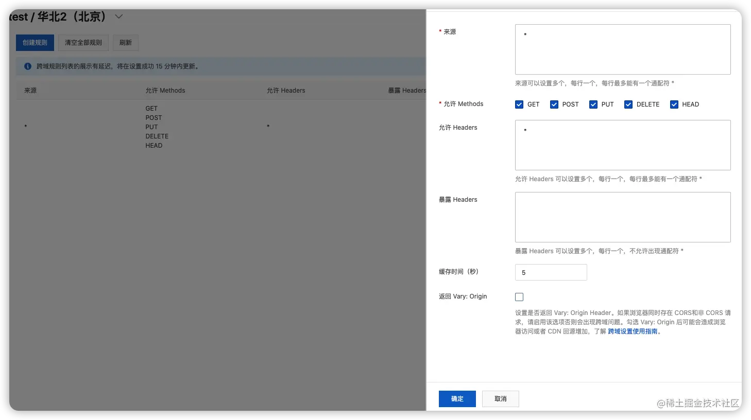
Task: Click the 取消 cancel button
Action: [501, 399]
